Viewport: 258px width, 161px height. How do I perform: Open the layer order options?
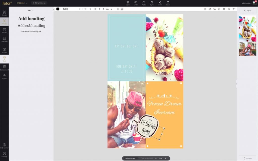224,9
